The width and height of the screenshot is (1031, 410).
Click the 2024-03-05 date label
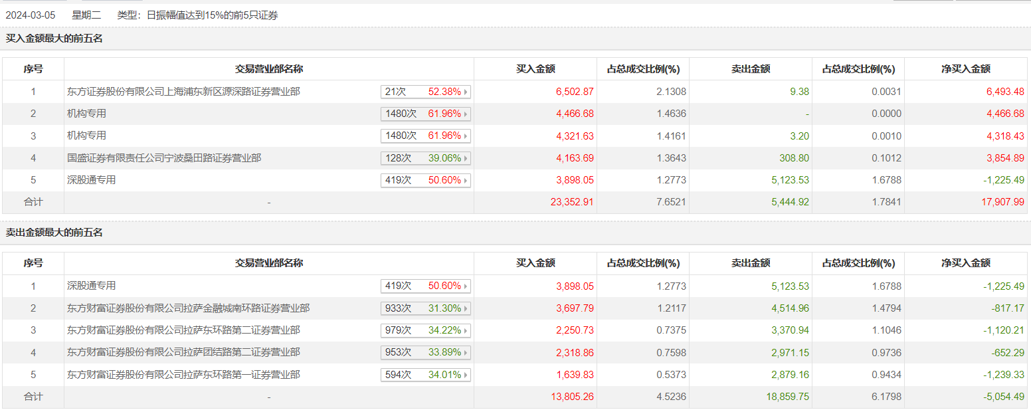click(x=31, y=15)
